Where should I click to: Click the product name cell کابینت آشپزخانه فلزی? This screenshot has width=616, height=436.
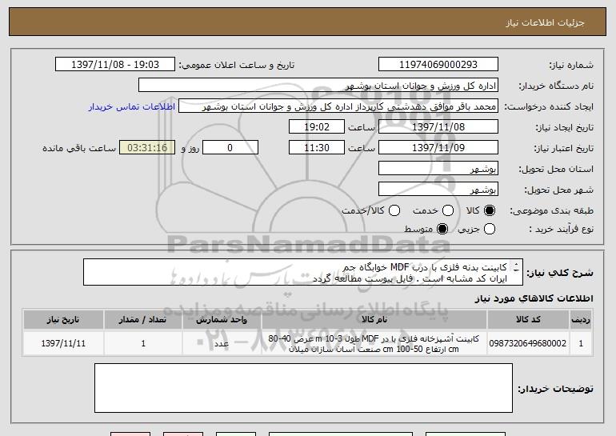[x=374, y=343]
